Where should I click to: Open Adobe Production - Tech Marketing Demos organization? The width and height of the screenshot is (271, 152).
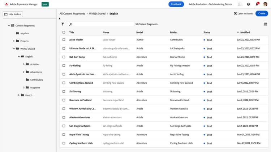(211, 4)
